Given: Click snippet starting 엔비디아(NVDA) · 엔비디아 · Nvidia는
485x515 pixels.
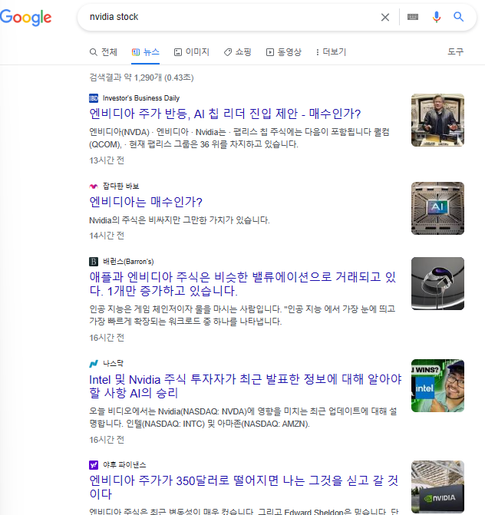Looking at the screenshot, I should click(239, 138).
